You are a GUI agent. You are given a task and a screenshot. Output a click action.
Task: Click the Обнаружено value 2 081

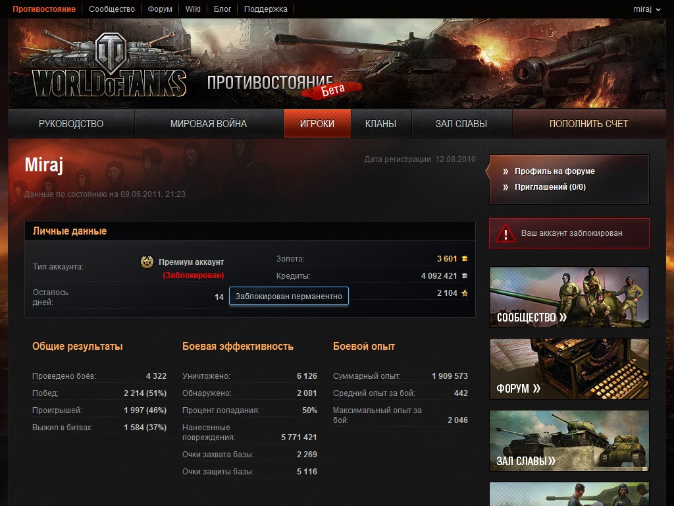click(x=307, y=393)
